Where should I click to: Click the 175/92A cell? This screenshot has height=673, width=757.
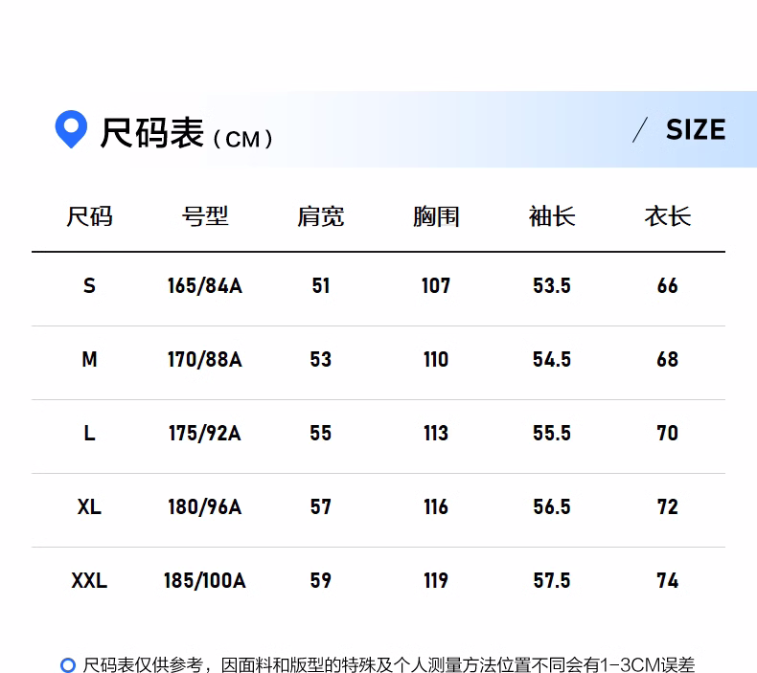(205, 433)
